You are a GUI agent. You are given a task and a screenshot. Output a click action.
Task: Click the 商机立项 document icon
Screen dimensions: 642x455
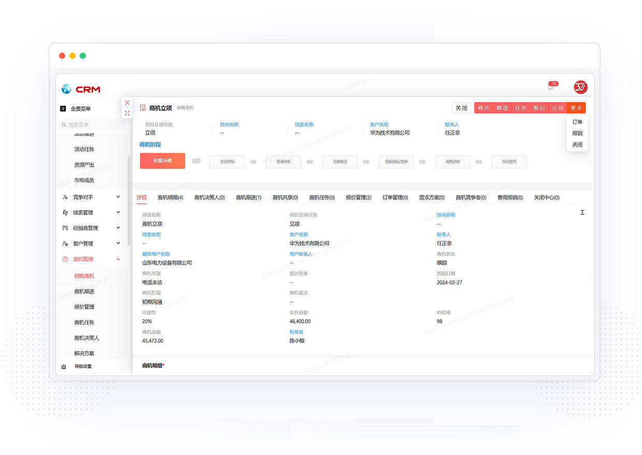(x=142, y=108)
